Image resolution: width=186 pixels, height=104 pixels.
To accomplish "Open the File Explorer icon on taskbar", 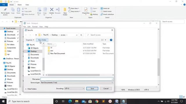I will tap(77, 101).
